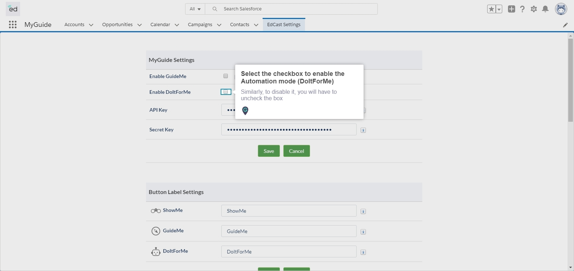This screenshot has width=574, height=271.
Task: Enable the GuideMe checkbox
Action: tap(226, 76)
